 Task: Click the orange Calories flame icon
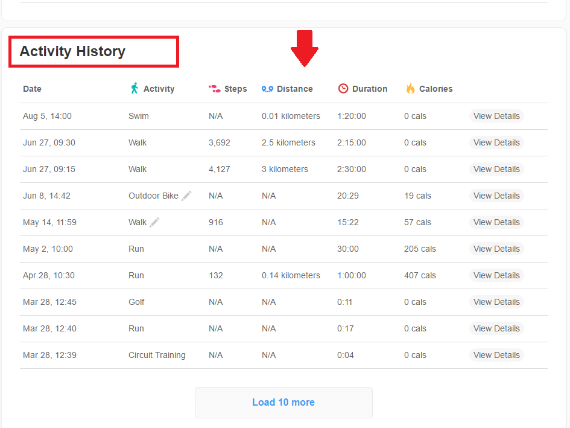click(x=410, y=89)
